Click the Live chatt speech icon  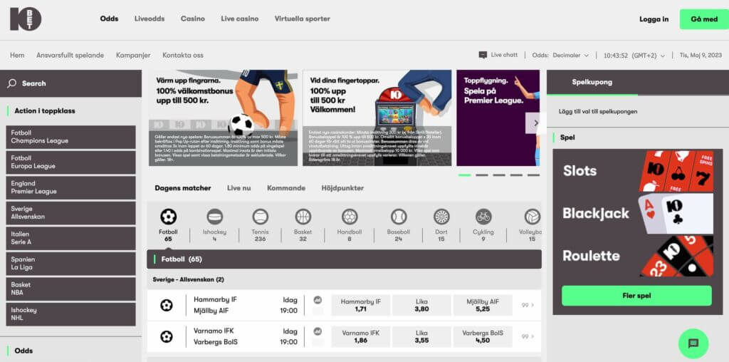pos(483,55)
